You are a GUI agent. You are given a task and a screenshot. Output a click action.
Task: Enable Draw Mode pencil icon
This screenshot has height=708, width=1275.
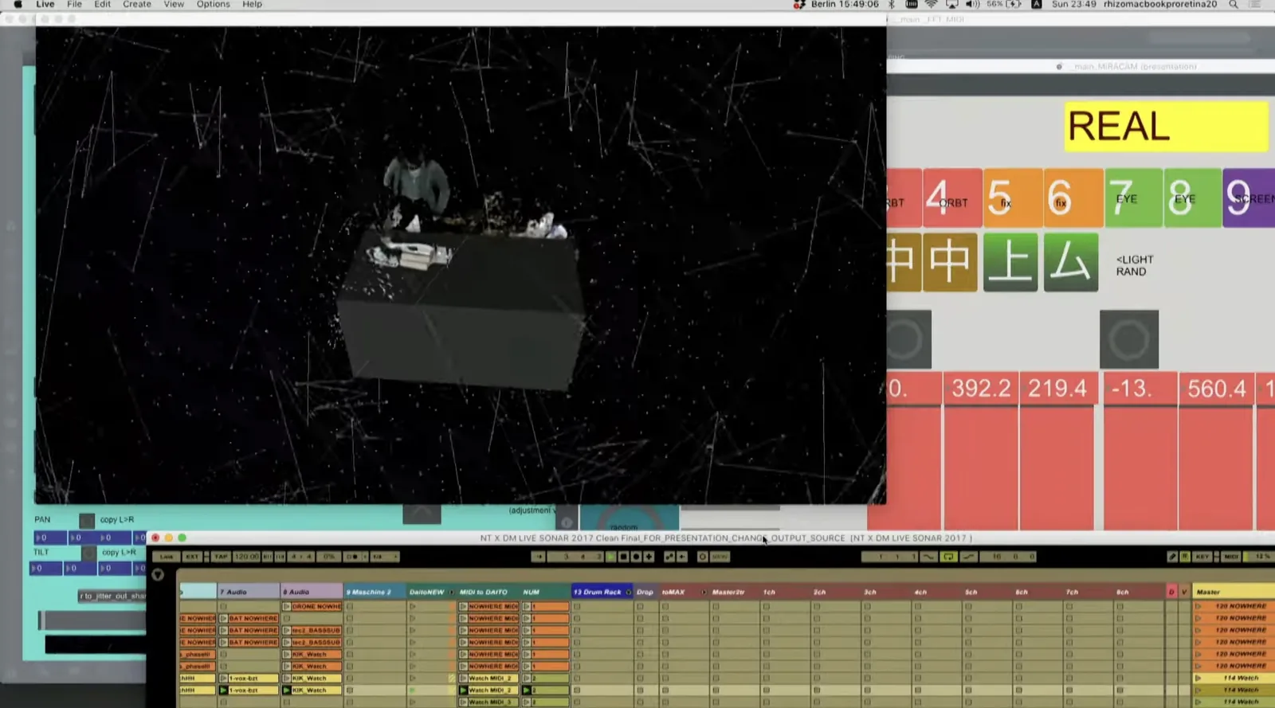(x=1172, y=557)
